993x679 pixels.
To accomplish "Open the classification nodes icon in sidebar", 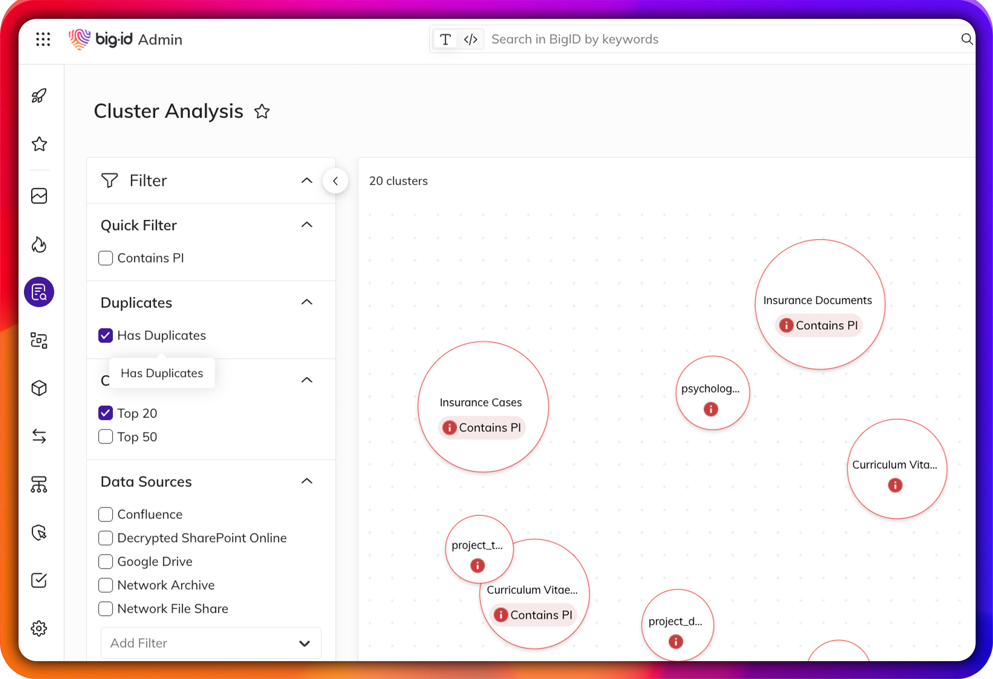I will click(39, 340).
